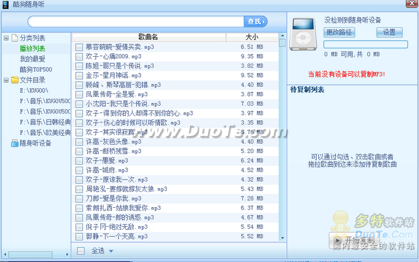
Task: Select 播放列表 in the sidebar
Action: (x=32, y=48)
